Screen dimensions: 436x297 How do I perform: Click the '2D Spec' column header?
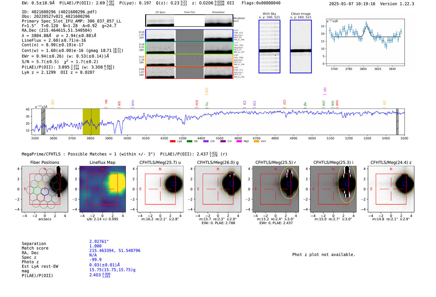pos(160,12)
